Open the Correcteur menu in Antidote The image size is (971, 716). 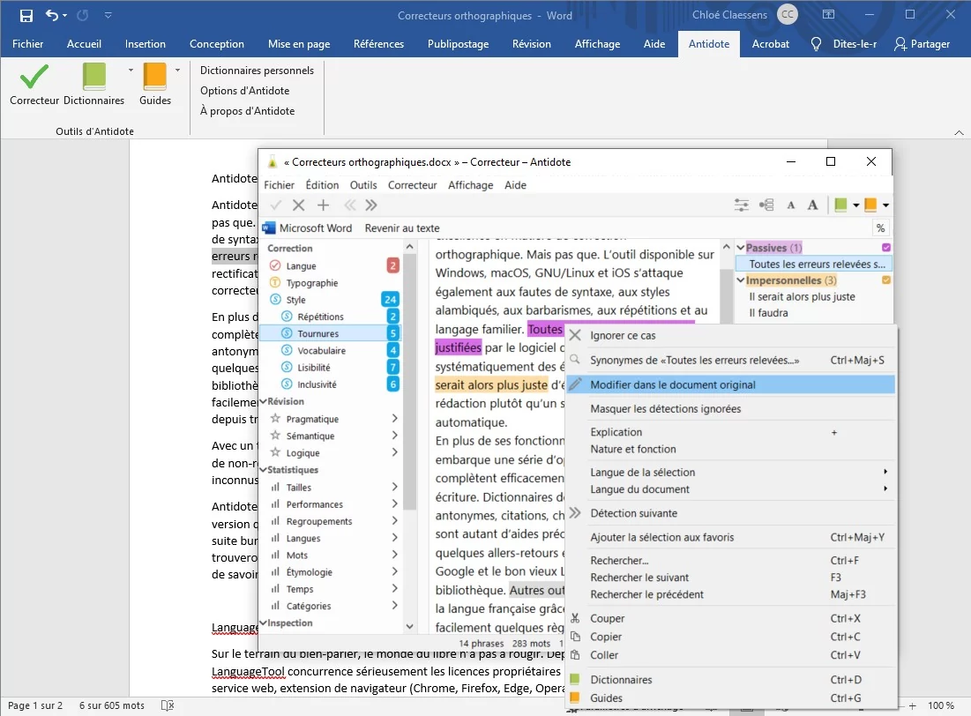pos(413,185)
